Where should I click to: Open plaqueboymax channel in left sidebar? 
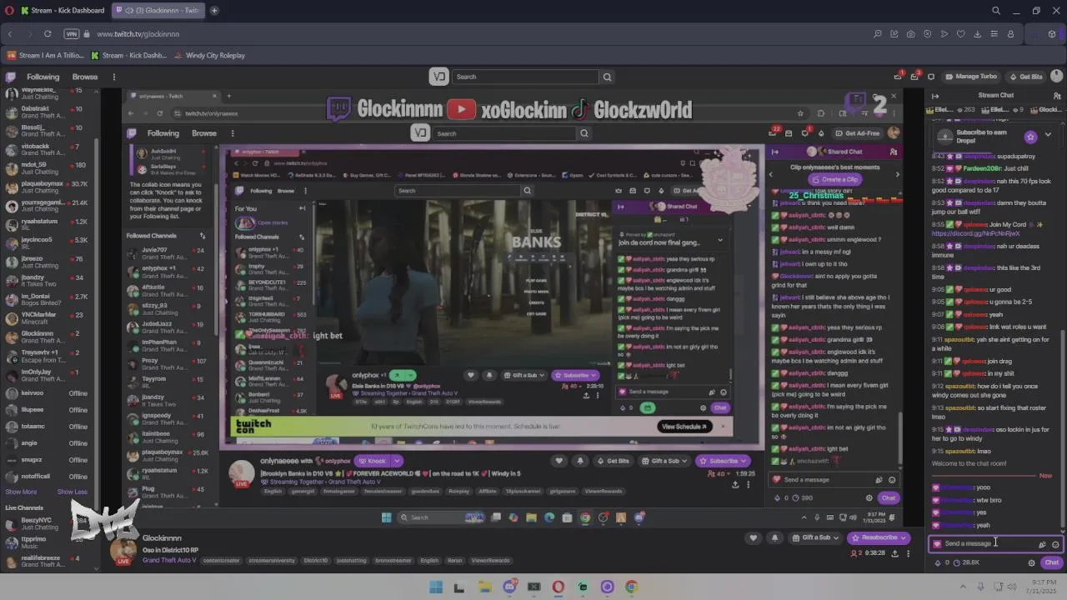tap(50, 187)
